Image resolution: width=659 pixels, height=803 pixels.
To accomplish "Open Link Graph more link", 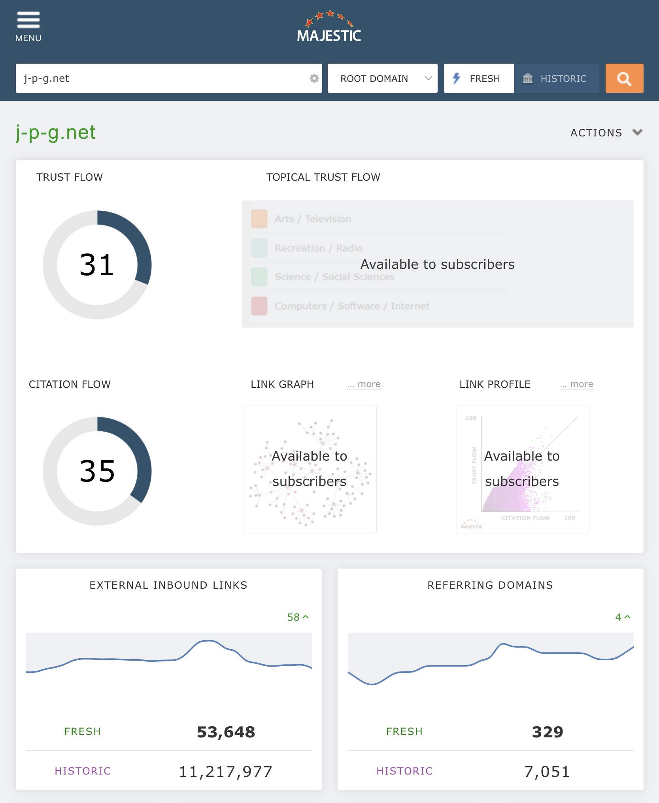I will pos(364,384).
